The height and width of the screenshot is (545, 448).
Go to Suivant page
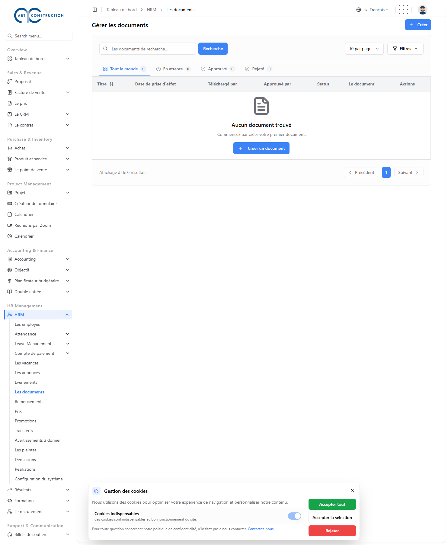[x=409, y=172]
